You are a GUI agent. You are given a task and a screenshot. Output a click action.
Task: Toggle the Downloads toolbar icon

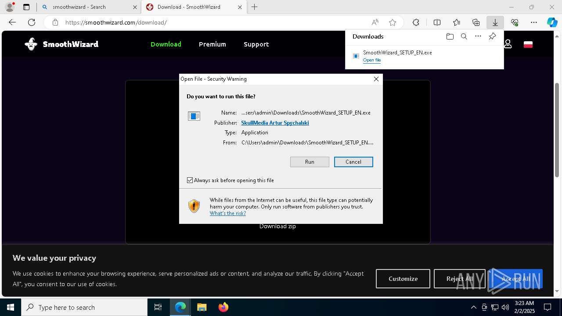[495, 22]
